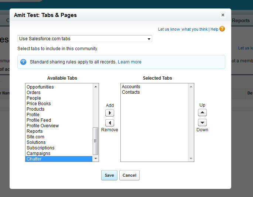Click Reports tab in background page

click(x=241, y=20)
